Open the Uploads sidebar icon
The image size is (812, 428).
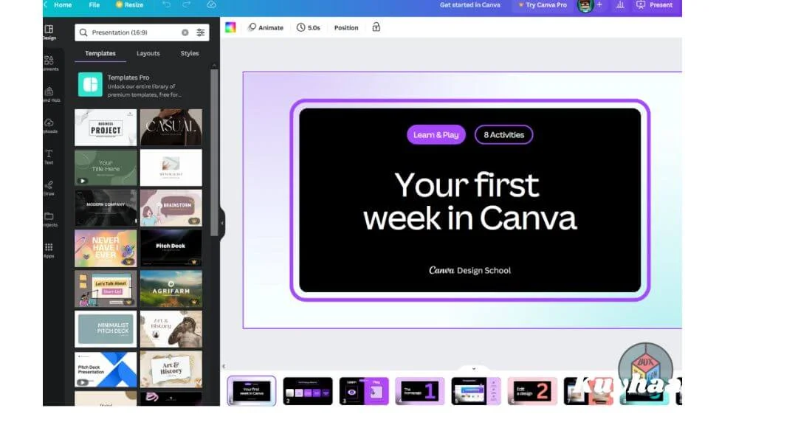point(49,125)
